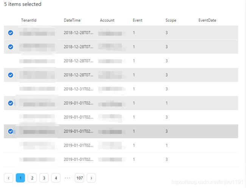
Task: Click current page 1 button
Action: point(20,178)
